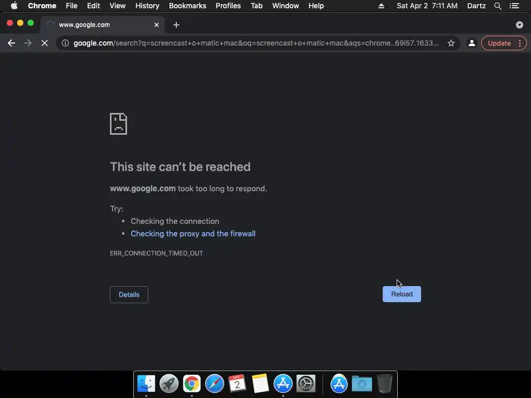Click the eject icon in menu bar
The height and width of the screenshot is (398, 531).
[381, 6]
